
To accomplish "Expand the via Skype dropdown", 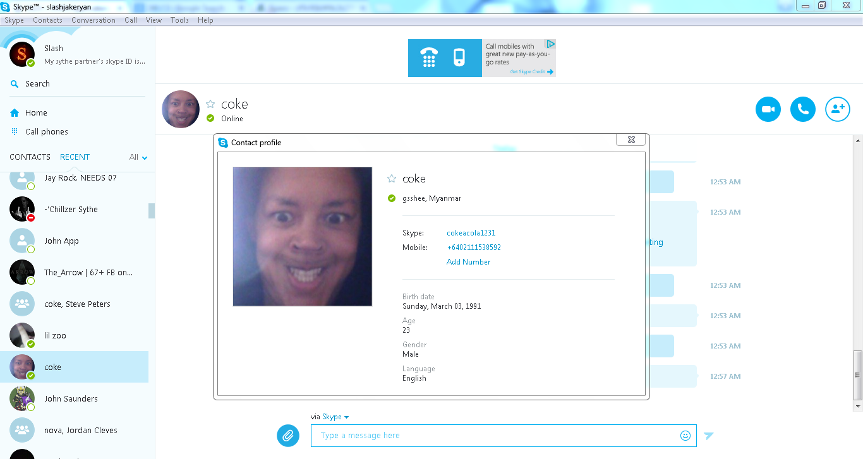I will click(335, 417).
